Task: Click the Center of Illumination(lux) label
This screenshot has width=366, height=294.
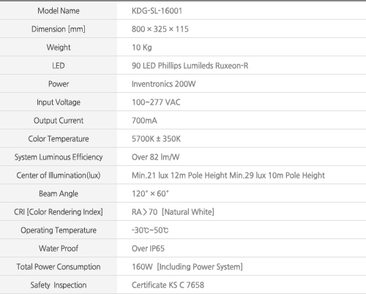Action: coord(59,176)
